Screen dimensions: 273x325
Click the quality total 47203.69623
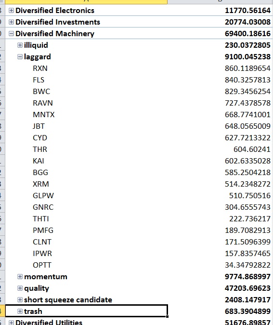click(247, 288)
